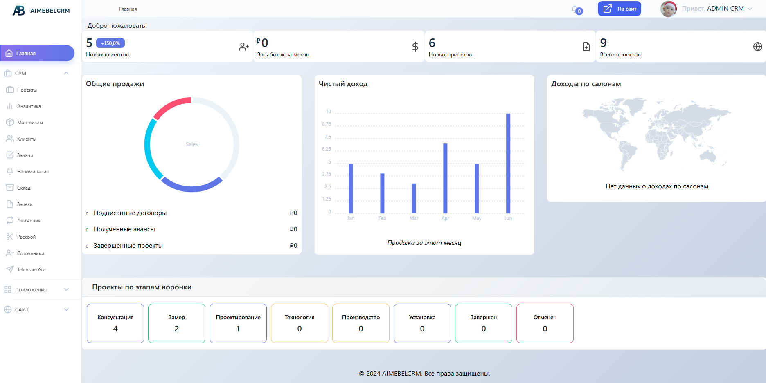The width and height of the screenshot is (766, 383).
Task: Click the На сайт button
Action: coord(619,9)
